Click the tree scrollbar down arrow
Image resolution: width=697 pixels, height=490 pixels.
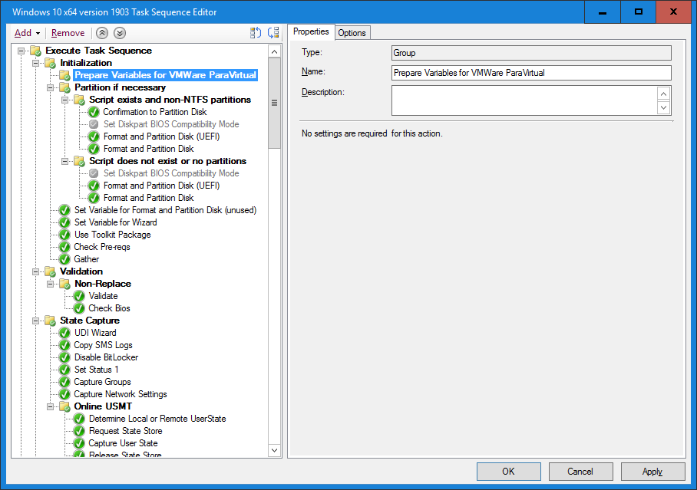275,450
